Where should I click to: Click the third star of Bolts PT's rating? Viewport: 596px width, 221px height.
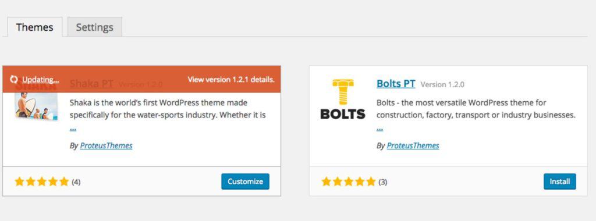click(349, 182)
